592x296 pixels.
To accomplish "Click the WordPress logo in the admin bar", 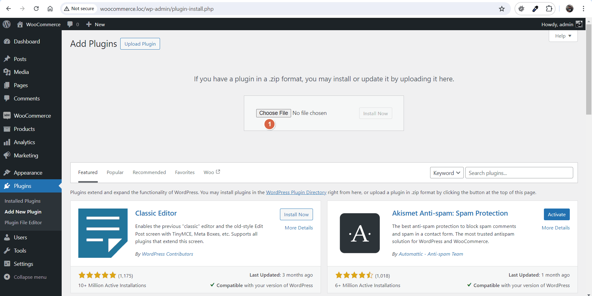I will coord(6,24).
